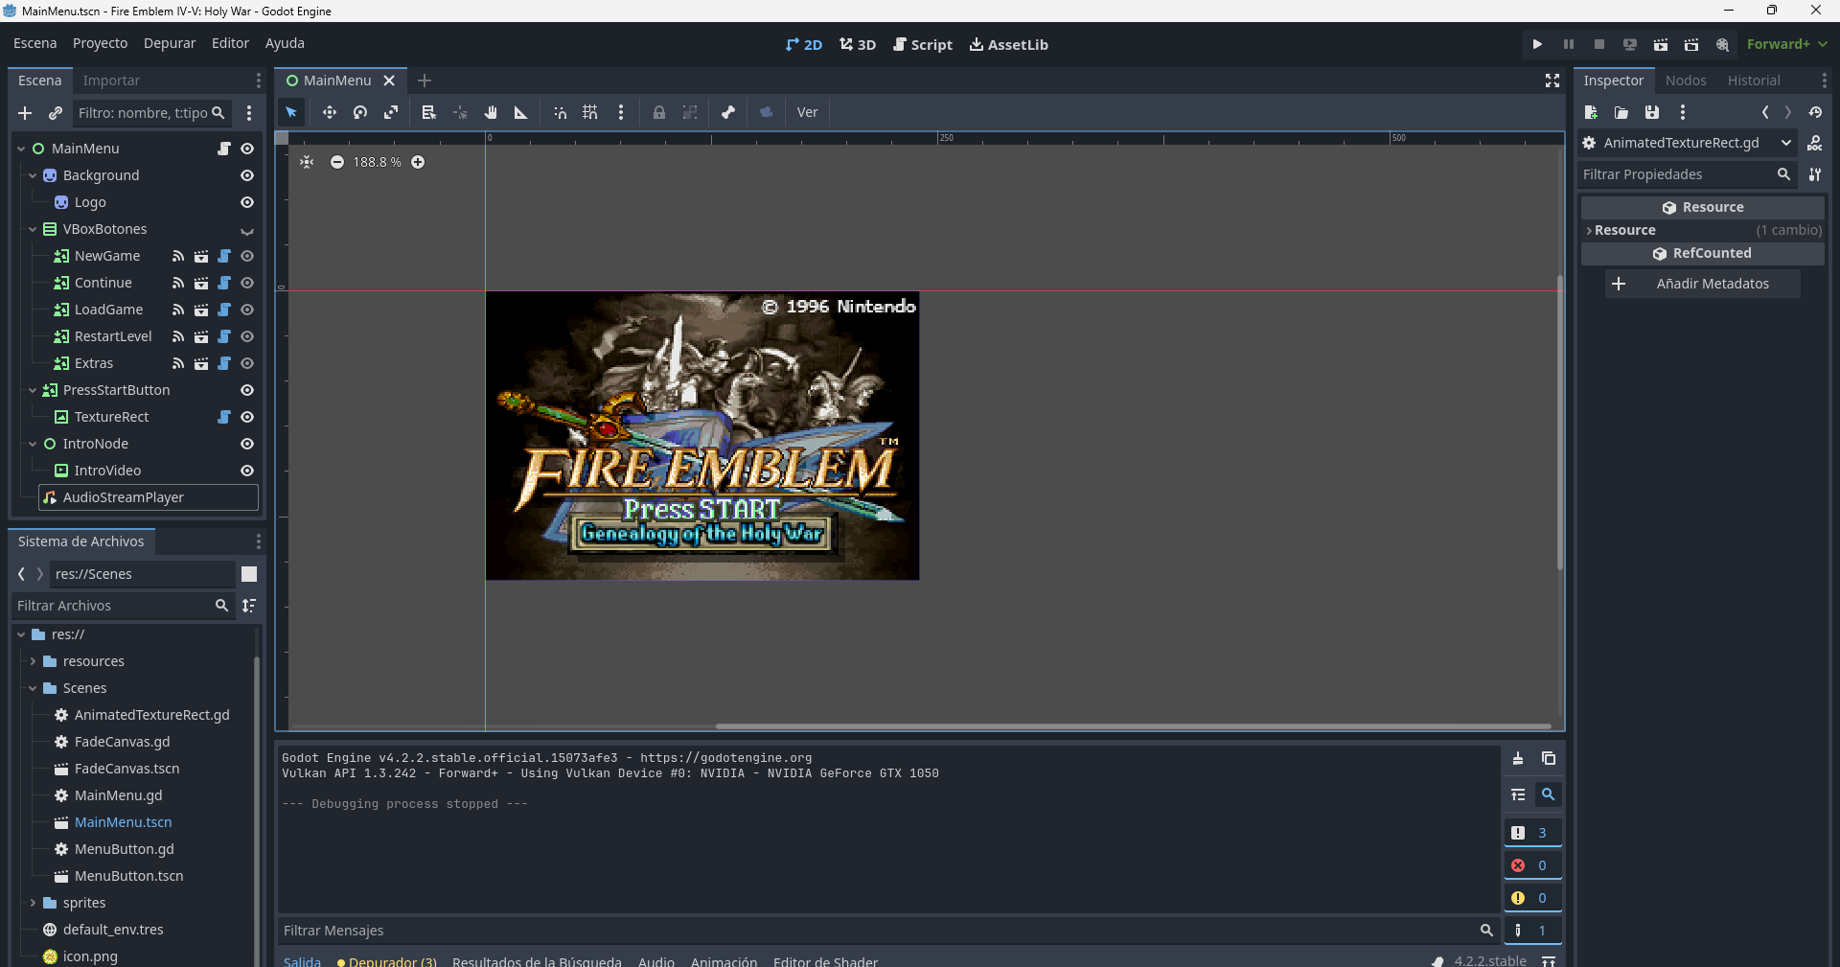
Task: Hide the Background node
Action: pos(246,175)
